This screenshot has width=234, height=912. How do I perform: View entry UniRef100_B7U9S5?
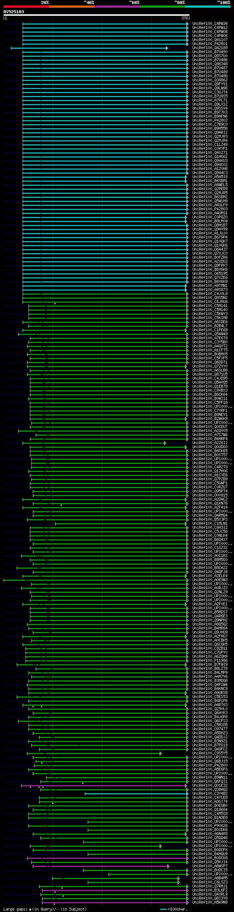pos(210,96)
